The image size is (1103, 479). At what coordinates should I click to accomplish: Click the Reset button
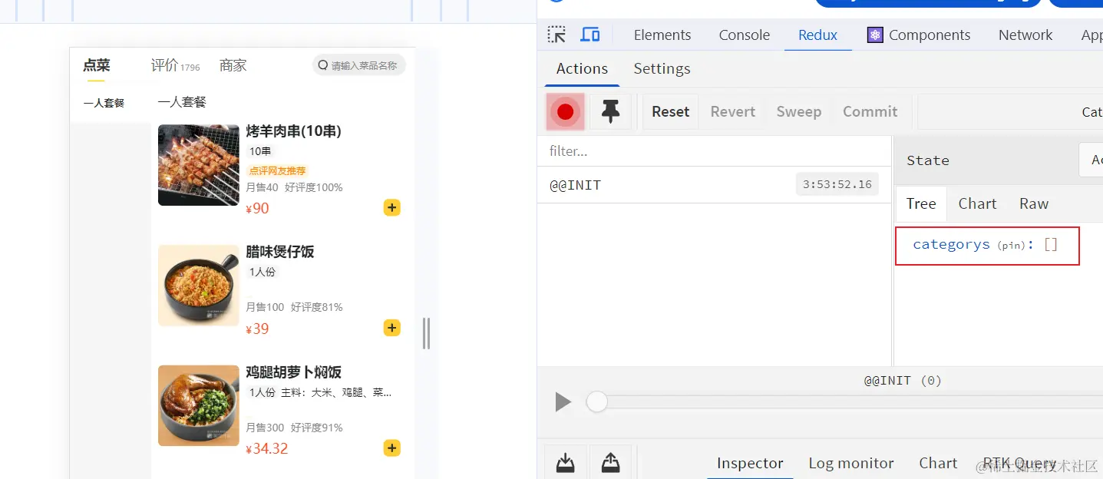tap(671, 112)
